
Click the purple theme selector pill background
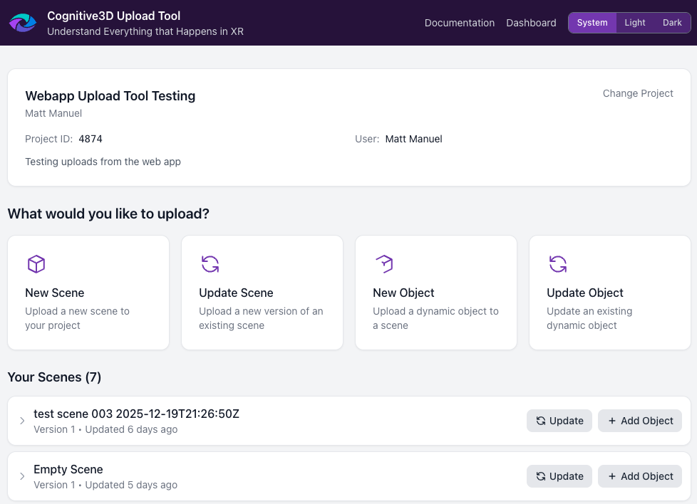[x=629, y=22]
